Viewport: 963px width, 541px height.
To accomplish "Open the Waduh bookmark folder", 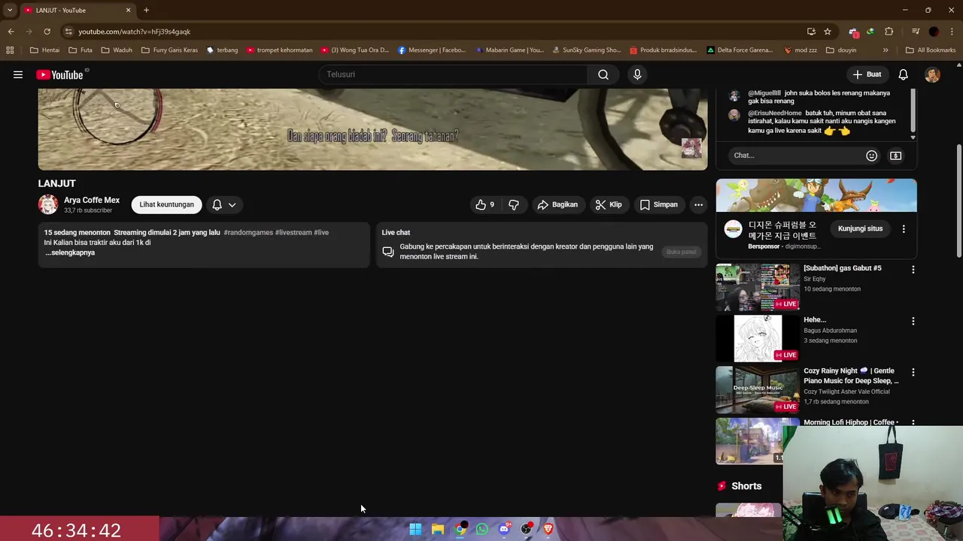I will click(117, 50).
